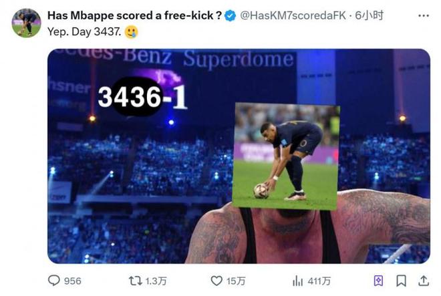Open the three-dot more options menu
Viewport: 441px width, 296px height.
coord(424,16)
